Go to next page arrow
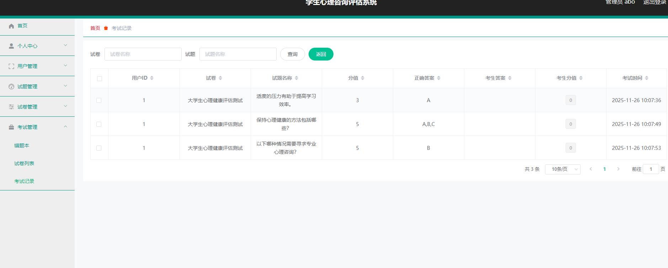Viewport: 668px width, 268px height. [x=618, y=169]
